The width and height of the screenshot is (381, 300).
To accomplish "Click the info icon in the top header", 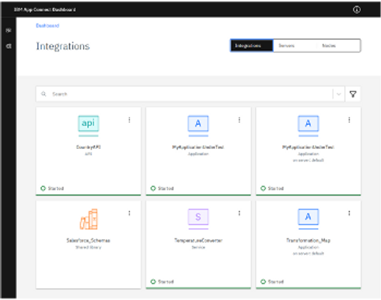I will click(357, 9).
